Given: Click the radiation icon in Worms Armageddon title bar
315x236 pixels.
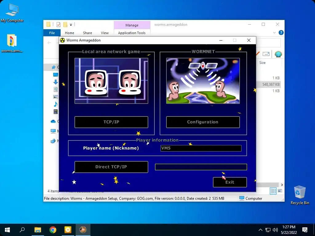Looking at the screenshot, I should click(x=62, y=40).
